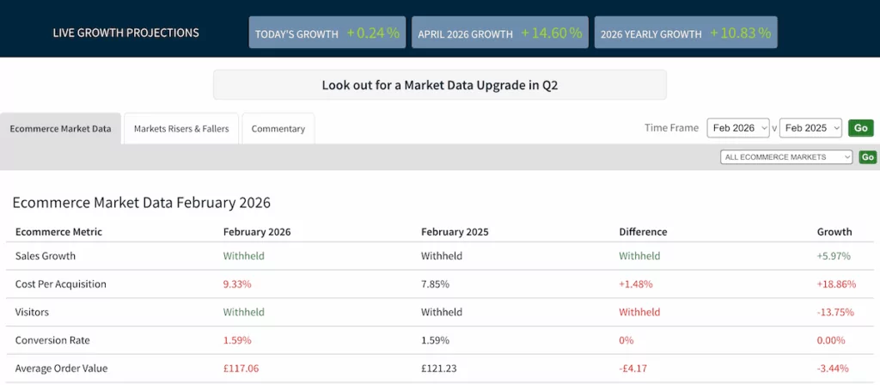Select the Conversion Rate row label
Image resolution: width=880 pixels, height=385 pixels.
[52, 340]
